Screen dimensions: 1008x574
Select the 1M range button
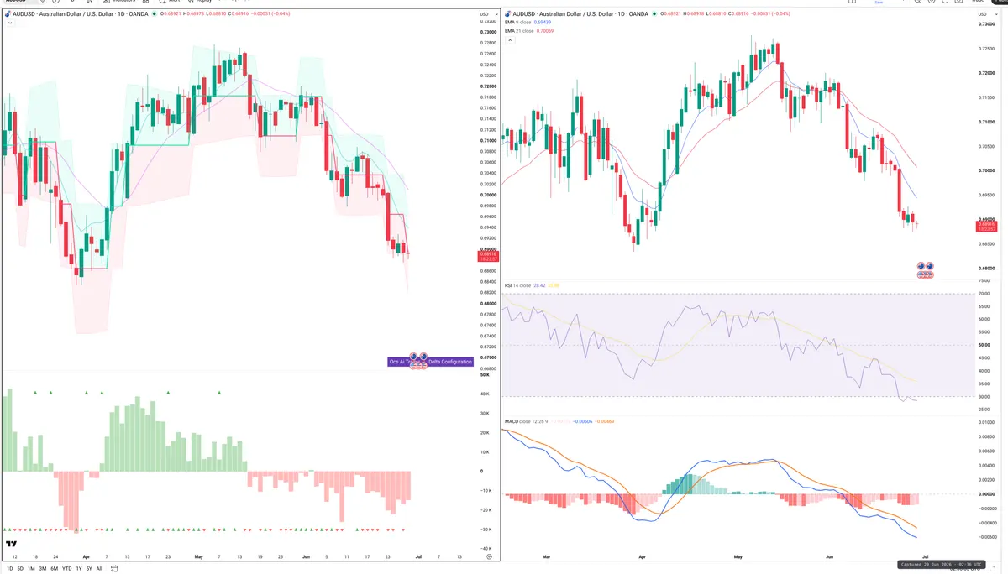pyautogui.click(x=31, y=568)
